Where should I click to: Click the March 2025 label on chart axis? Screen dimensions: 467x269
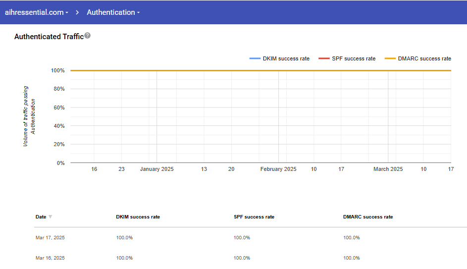coord(388,169)
